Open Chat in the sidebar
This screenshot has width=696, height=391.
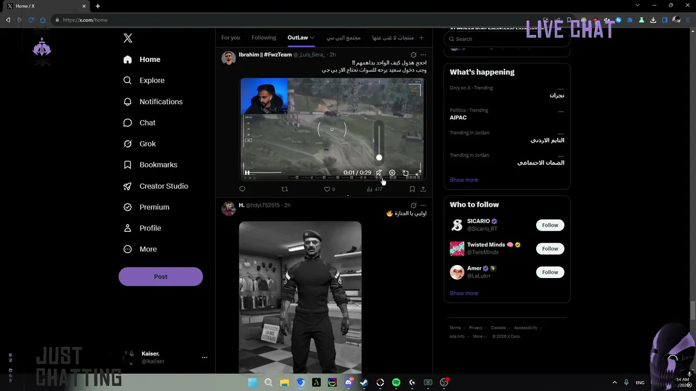point(139,123)
